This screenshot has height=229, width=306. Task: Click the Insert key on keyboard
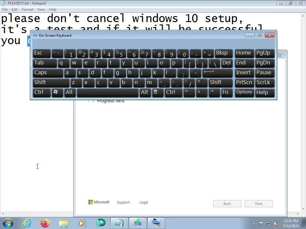(x=244, y=73)
